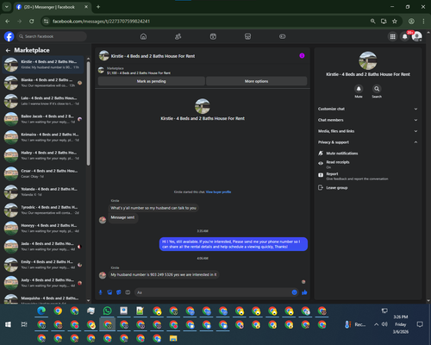Image resolution: width=431 pixels, height=345 pixels.
Task: Open the Facebook menu grid icon
Action: 392,36
